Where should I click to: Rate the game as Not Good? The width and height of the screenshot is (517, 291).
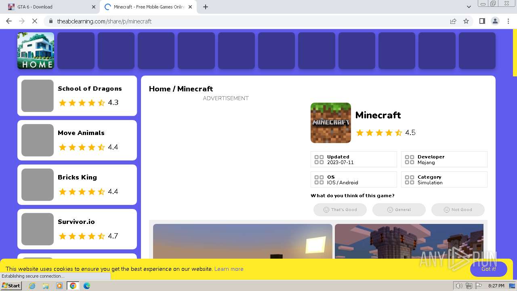pyautogui.click(x=458, y=210)
